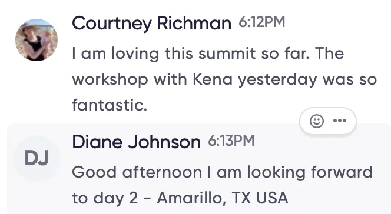Click the word Kena in Courtney's message
The width and height of the screenshot is (391, 214).
point(213,79)
